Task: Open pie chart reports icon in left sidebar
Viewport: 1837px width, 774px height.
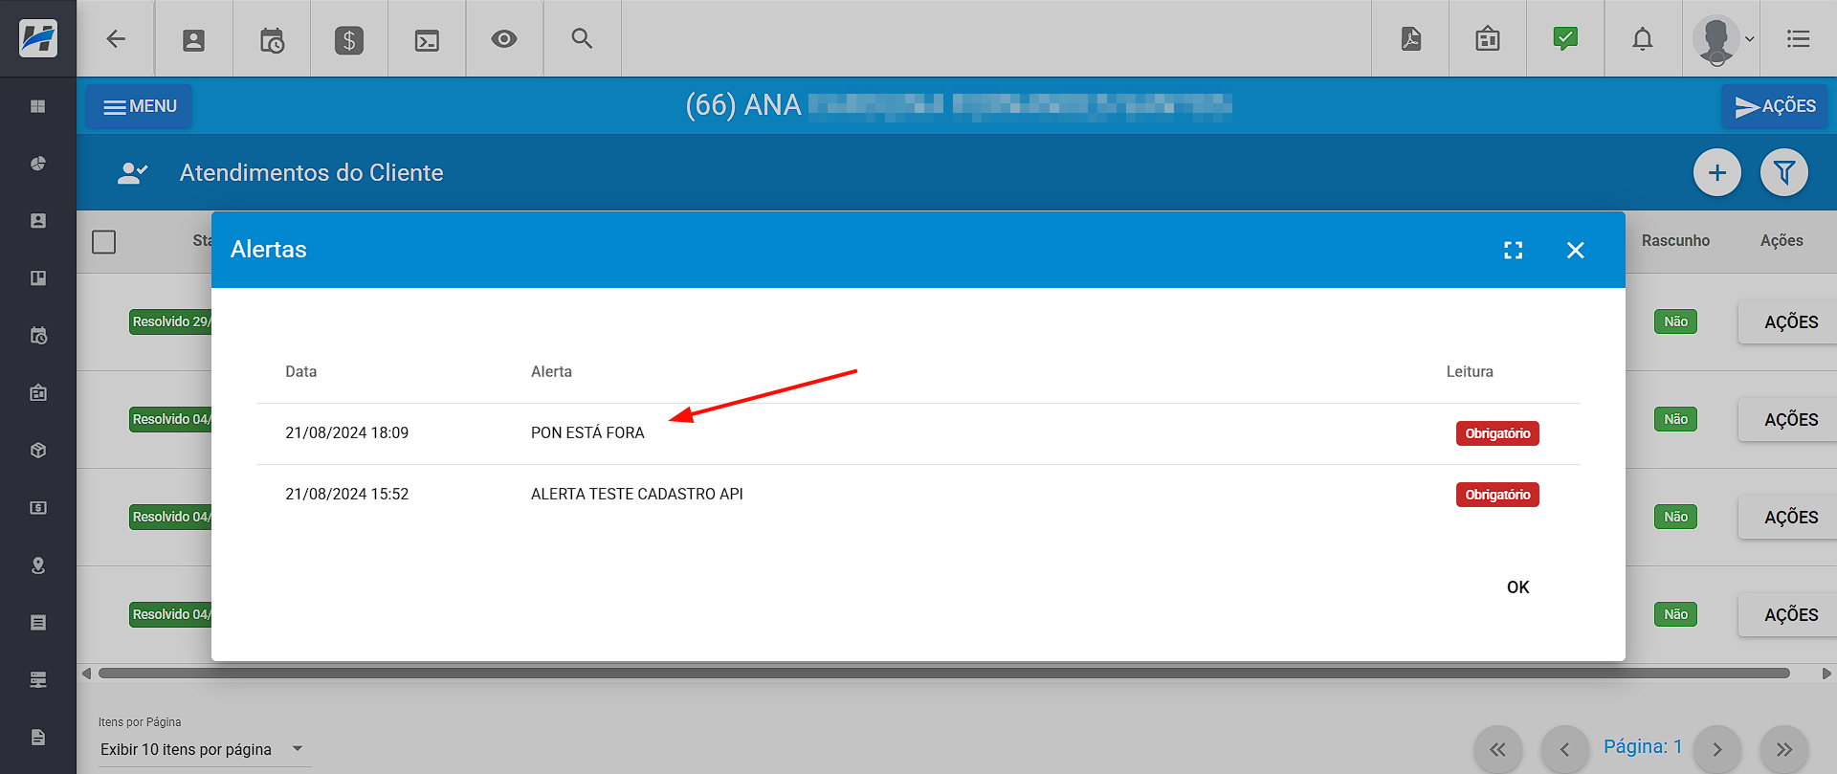Action: tap(38, 164)
